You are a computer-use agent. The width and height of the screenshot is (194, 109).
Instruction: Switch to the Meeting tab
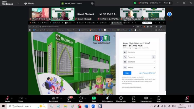click(x=29, y=3)
